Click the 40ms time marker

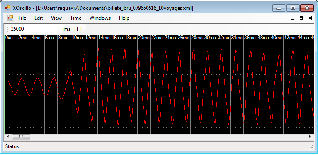[x=276, y=38]
